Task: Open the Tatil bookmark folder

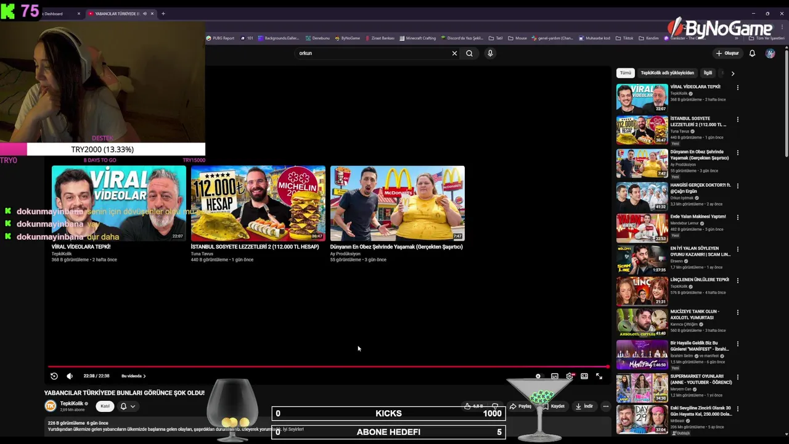Action: tap(496, 38)
